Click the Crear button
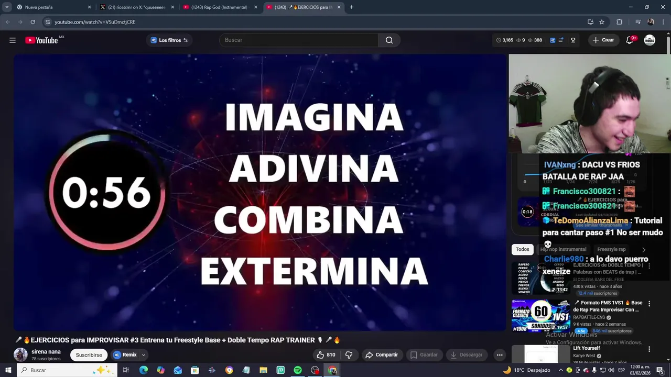Image resolution: width=671 pixels, height=377 pixels. [x=603, y=40]
